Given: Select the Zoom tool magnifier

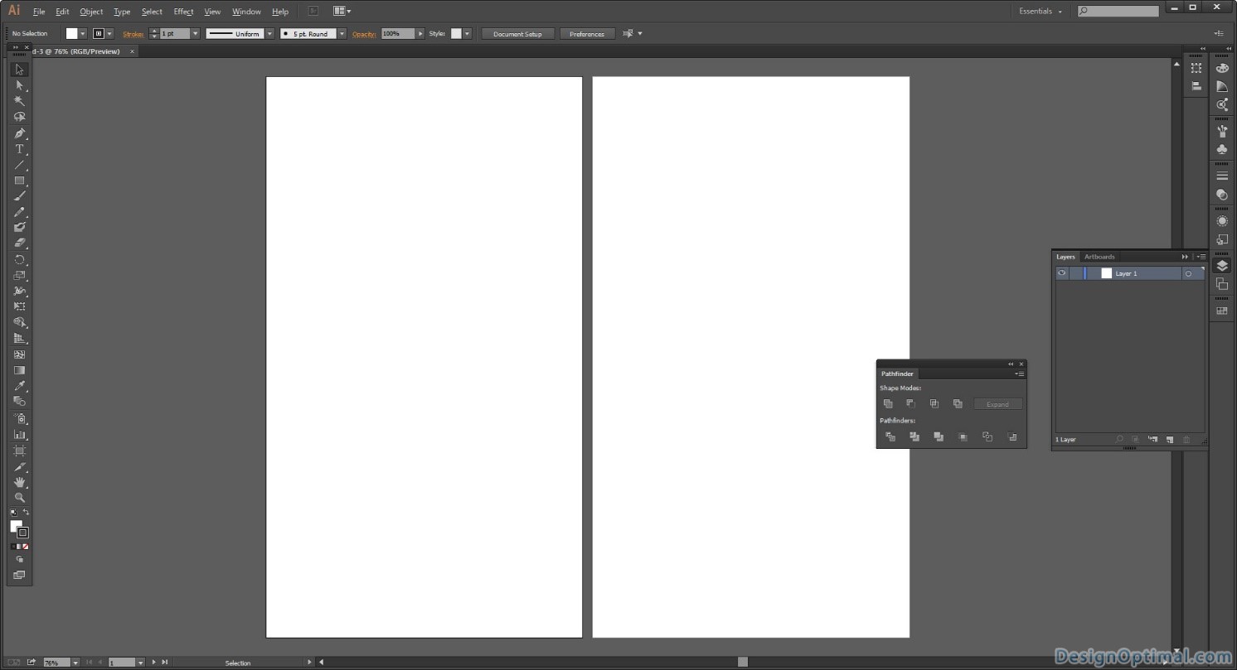Looking at the screenshot, I should coord(19,498).
